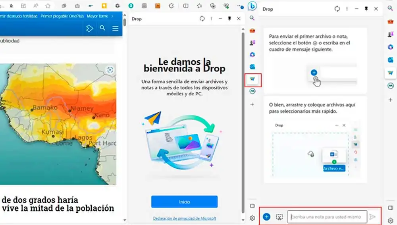Click the tag icon in blue site header

pyautogui.click(x=89, y=28)
